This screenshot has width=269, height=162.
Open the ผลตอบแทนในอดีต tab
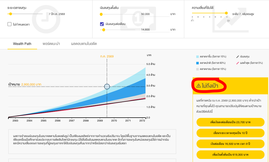pyautogui.click(x=84, y=44)
